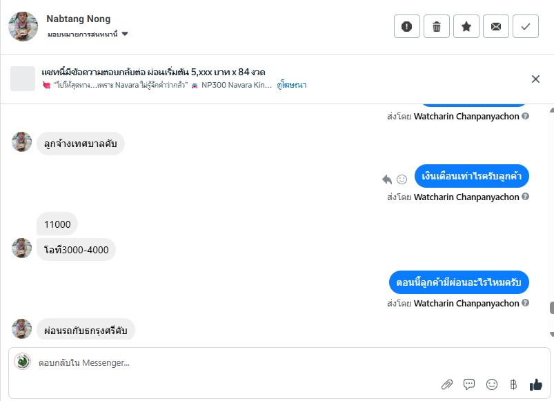Delete conversation using the trash icon
The image size is (554, 401).
[x=437, y=26]
